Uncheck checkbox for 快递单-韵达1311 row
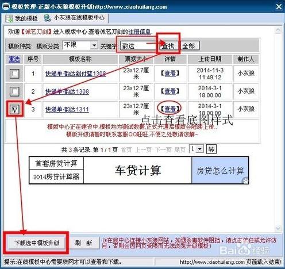The height and width of the screenshot is (269, 285). pos(14,109)
